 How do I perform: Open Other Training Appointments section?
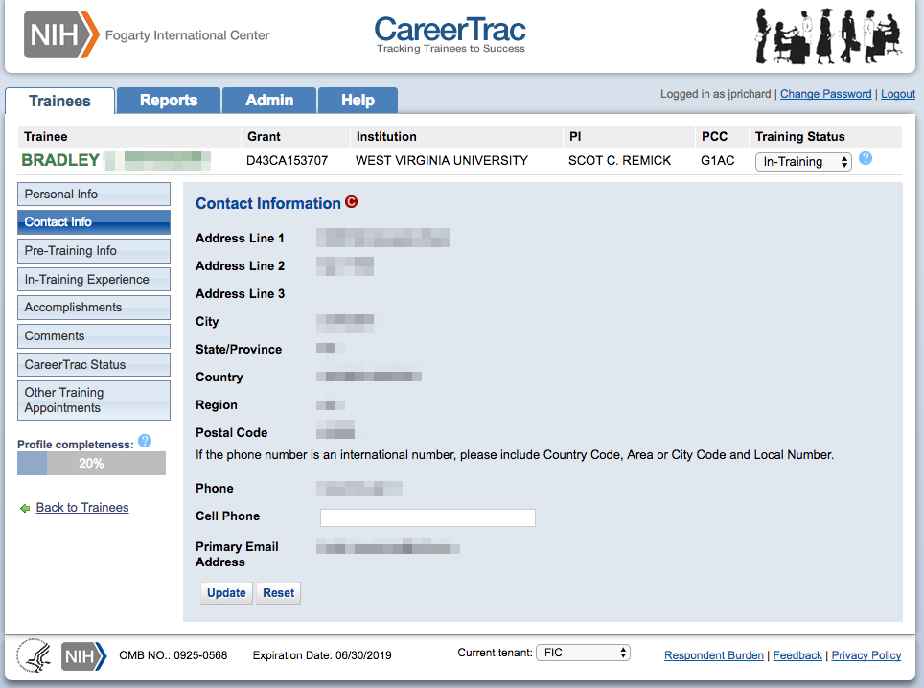tap(94, 401)
